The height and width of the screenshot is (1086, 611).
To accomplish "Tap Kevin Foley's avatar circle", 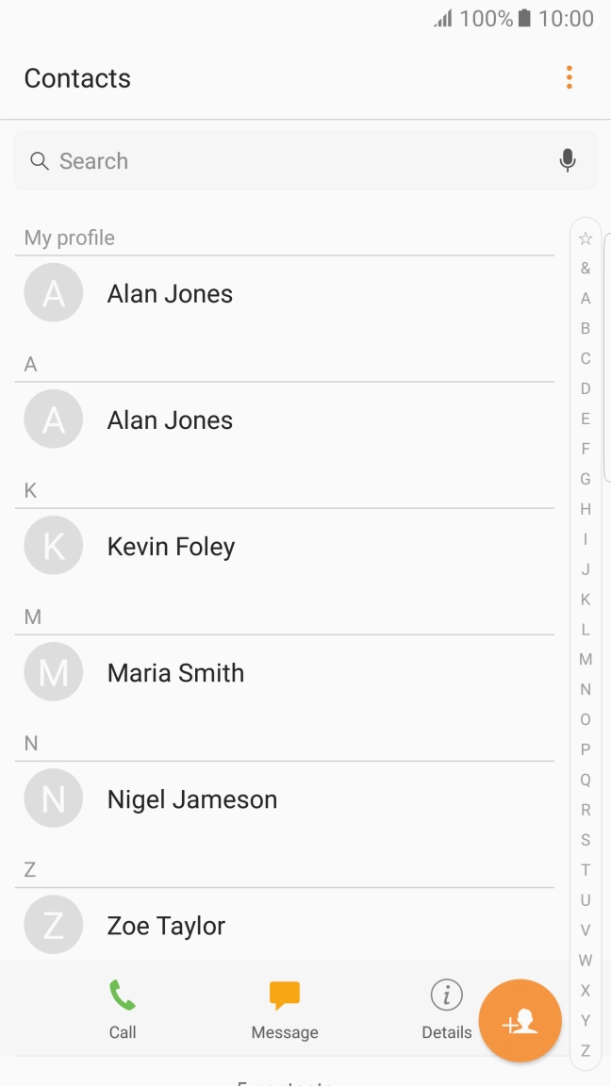I will pos(54,546).
